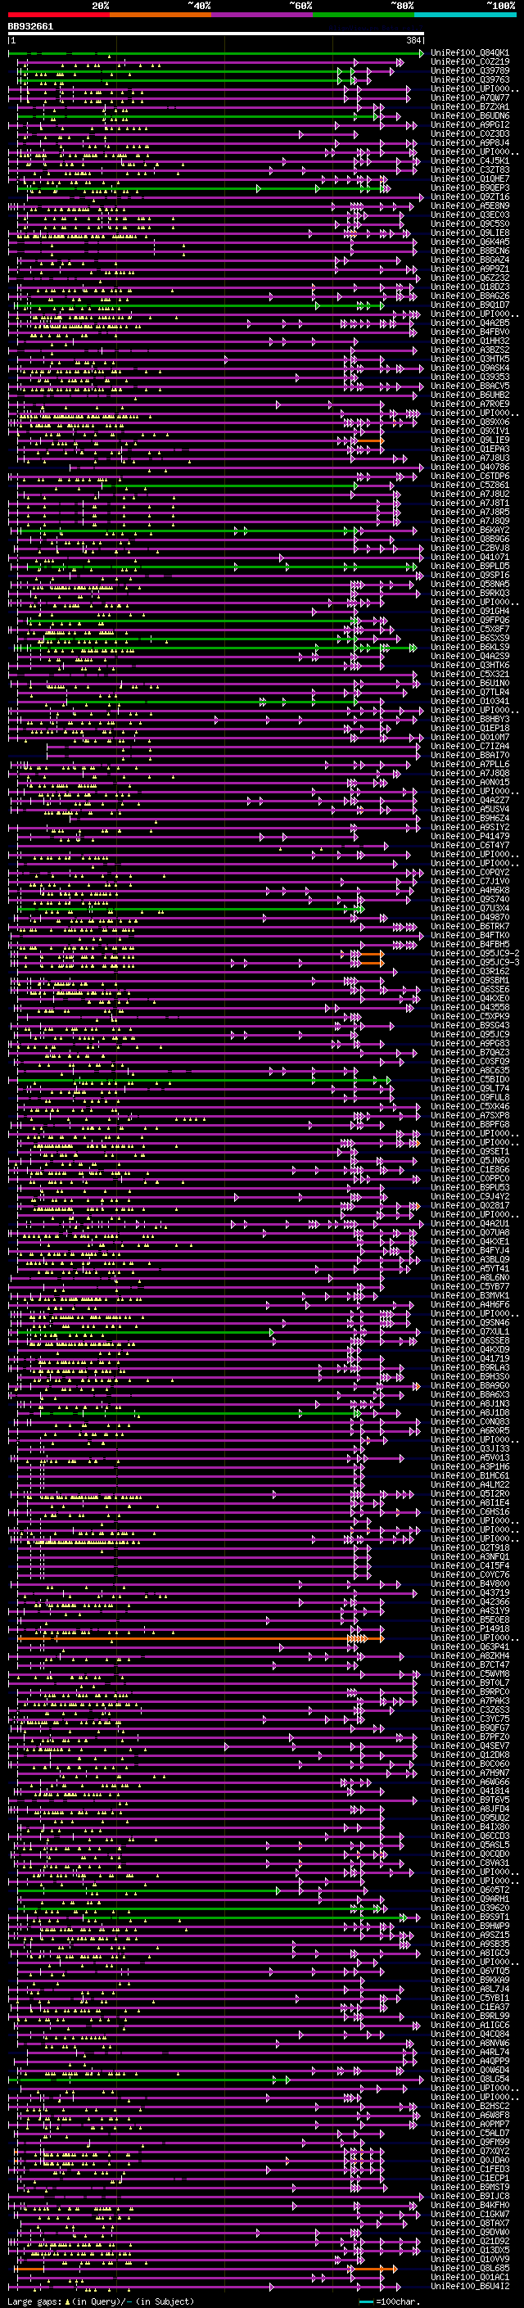Viewport: 524px width, 2308px height.
Task: Select the UniRef100_Q5JN60 label
Action: click(470, 1160)
